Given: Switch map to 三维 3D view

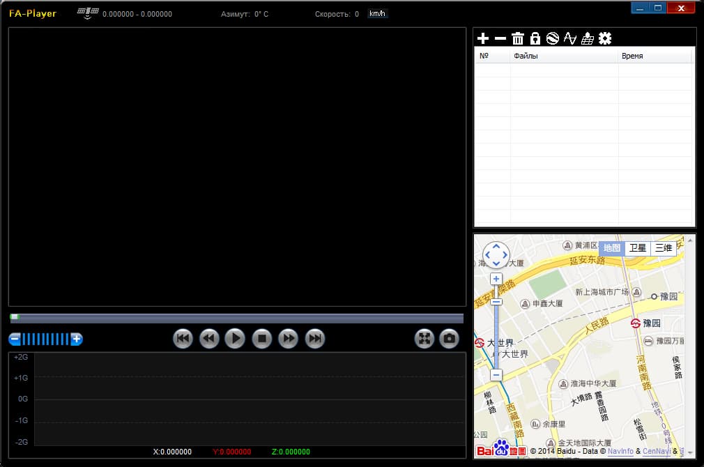Looking at the screenshot, I should pos(664,248).
